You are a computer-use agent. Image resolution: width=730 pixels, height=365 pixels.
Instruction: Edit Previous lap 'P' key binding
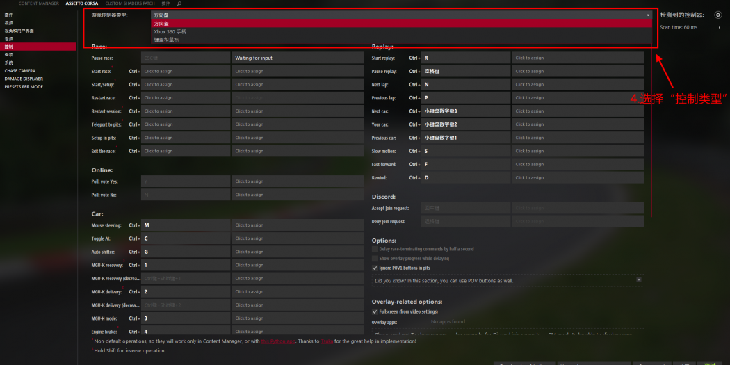(466, 98)
